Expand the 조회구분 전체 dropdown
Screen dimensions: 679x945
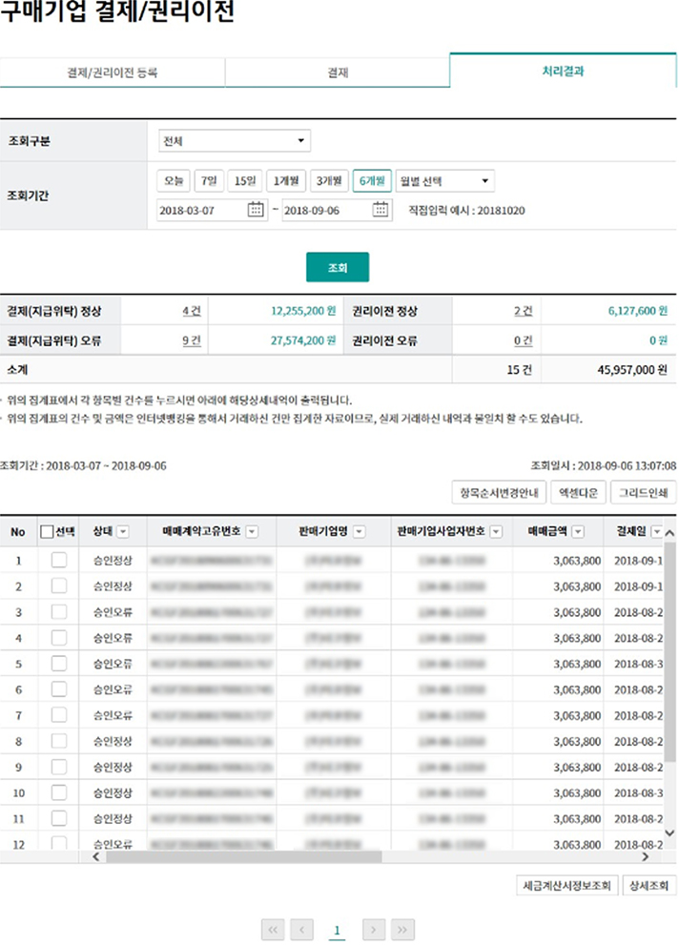point(235,142)
